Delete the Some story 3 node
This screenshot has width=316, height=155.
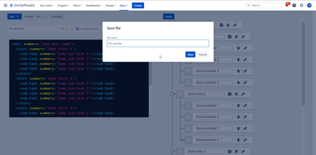click(236, 151)
